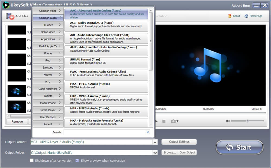This screenshot has width=271, height=168.
Task: Expand the HD Video category
Action: pos(48,25)
